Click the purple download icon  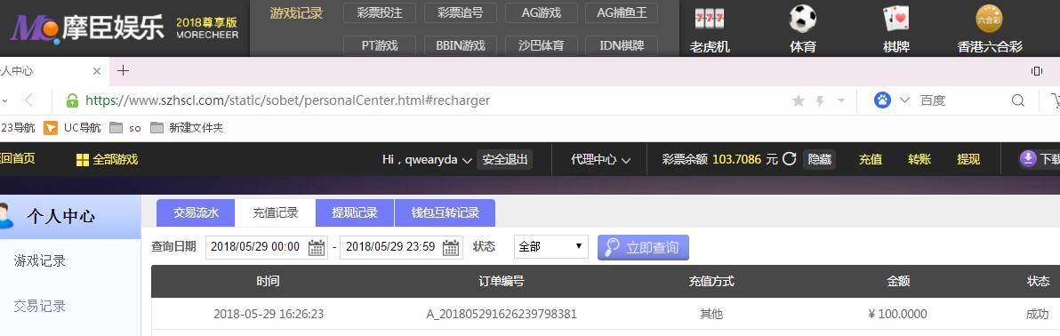click(1028, 159)
